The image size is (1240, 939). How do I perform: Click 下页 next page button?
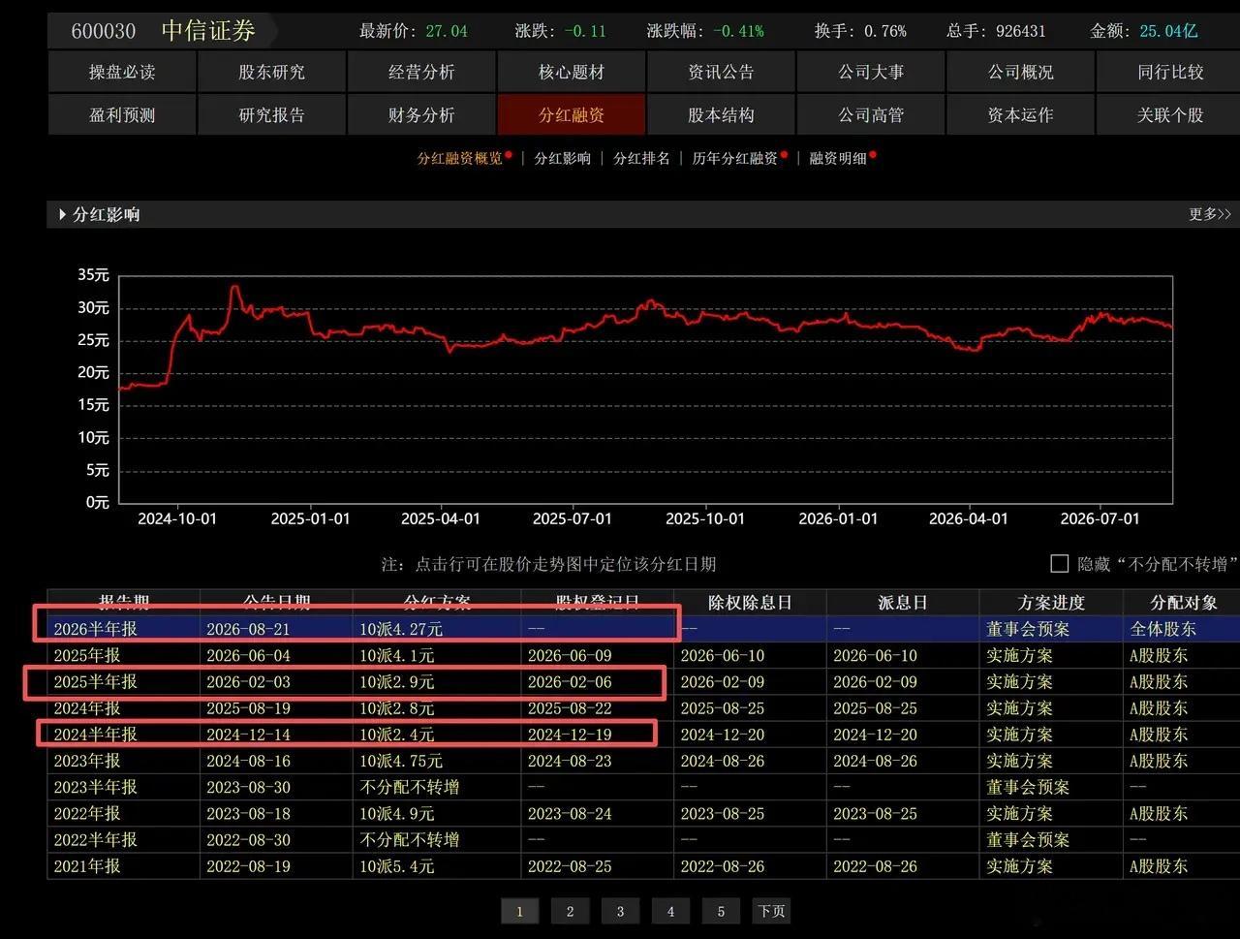(771, 911)
